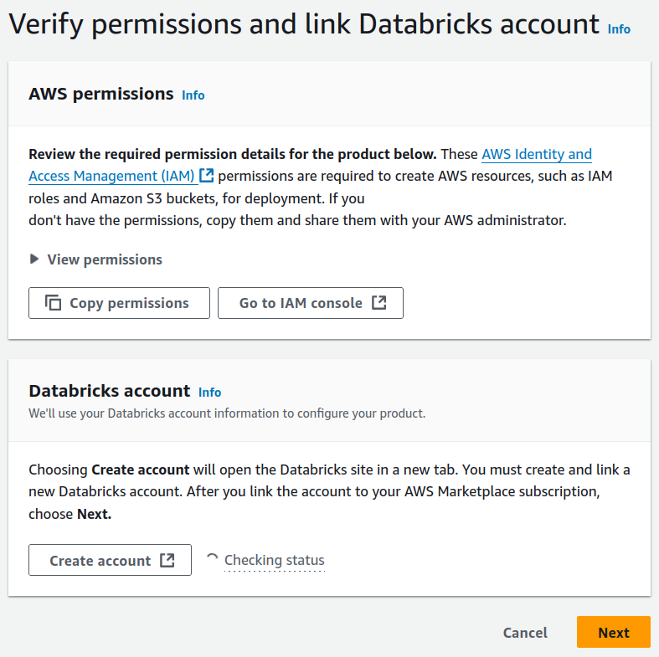
Task: Click external-link icon on Go to IAM console
Action: 379,303
